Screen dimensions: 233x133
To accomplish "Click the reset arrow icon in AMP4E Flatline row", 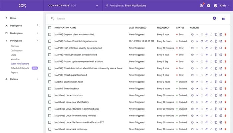I will (x=211, y=41).
